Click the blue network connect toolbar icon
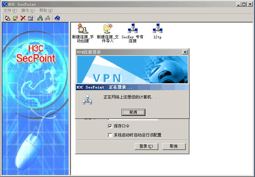Screen dimensions: 255x177 coord(40,18)
